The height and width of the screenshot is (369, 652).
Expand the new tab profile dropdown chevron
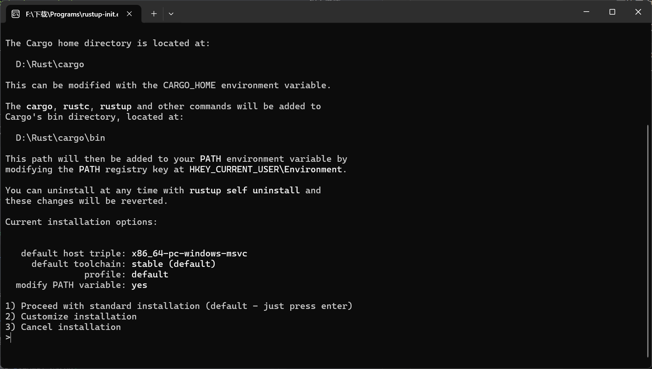pyautogui.click(x=171, y=14)
